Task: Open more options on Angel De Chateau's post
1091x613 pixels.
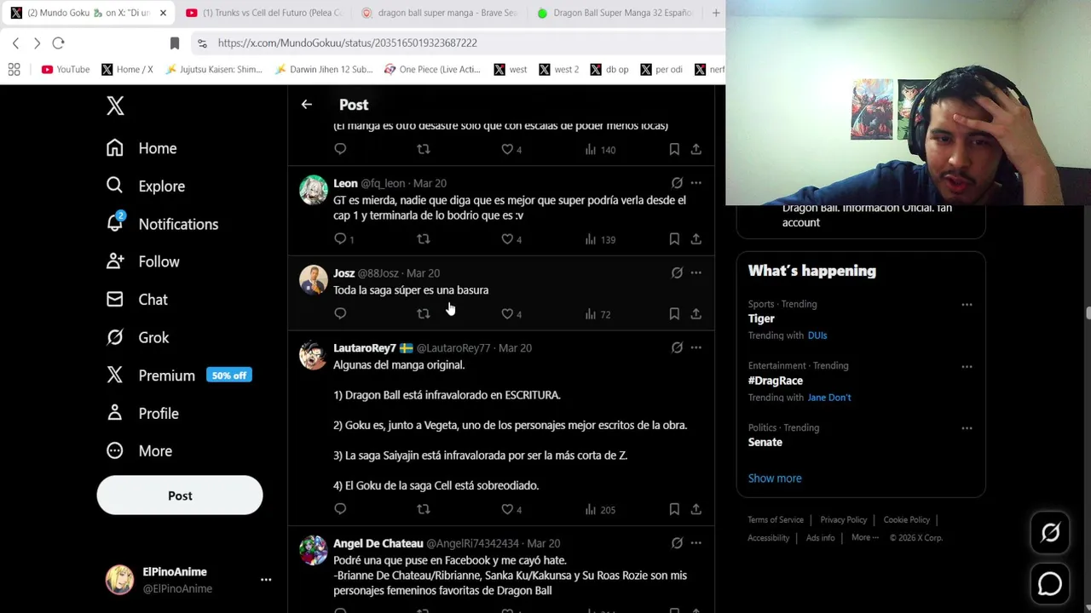Action: click(x=696, y=542)
